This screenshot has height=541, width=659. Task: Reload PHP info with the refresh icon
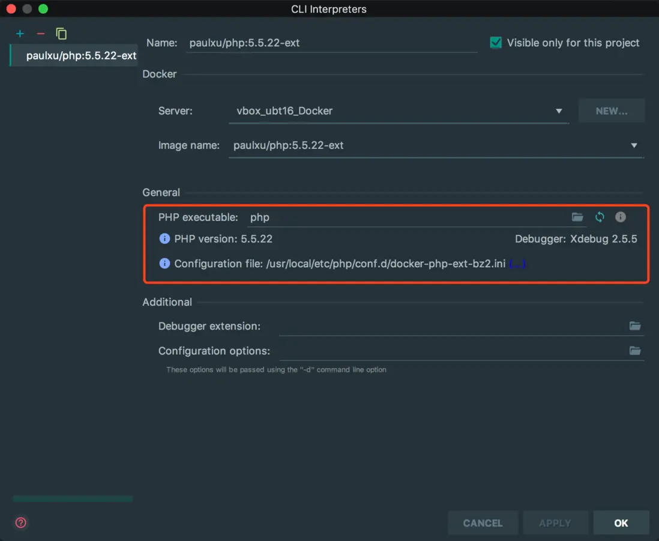click(x=600, y=217)
